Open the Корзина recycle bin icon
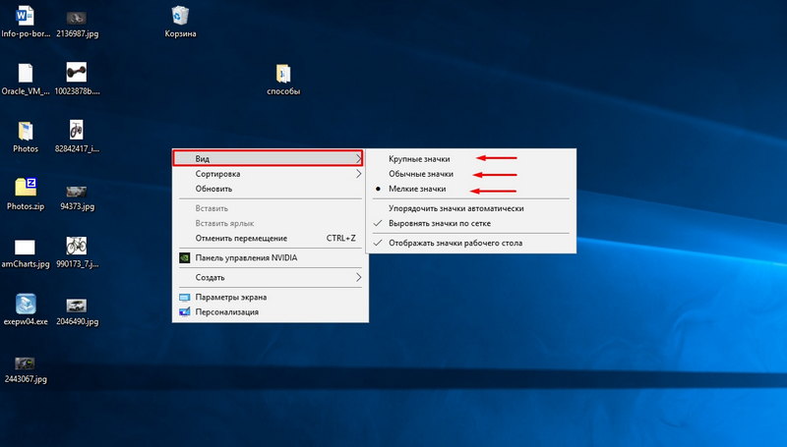787x447 pixels. coord(180,16)
